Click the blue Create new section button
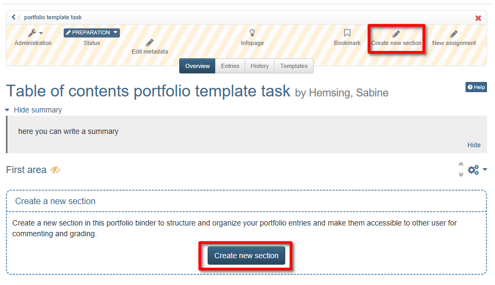 pyautogui.click(x=246, y=256)
